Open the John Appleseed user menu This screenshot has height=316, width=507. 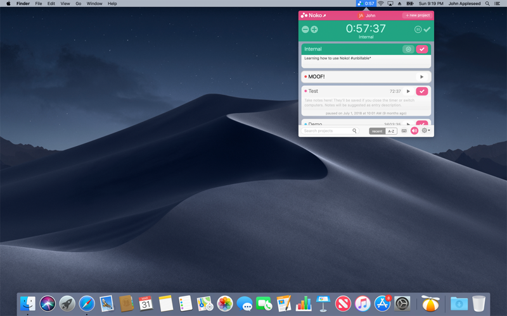465,4
